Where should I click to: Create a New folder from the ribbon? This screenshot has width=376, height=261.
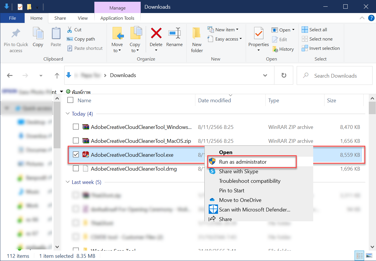[197, 34]
